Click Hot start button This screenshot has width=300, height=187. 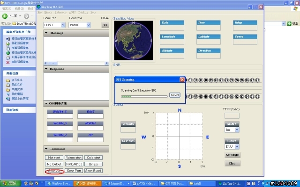click(x=54, y=158)
